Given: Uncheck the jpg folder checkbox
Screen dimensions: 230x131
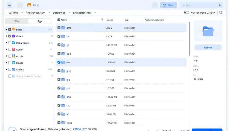Looking at the screenshot, I should (59, 79).
